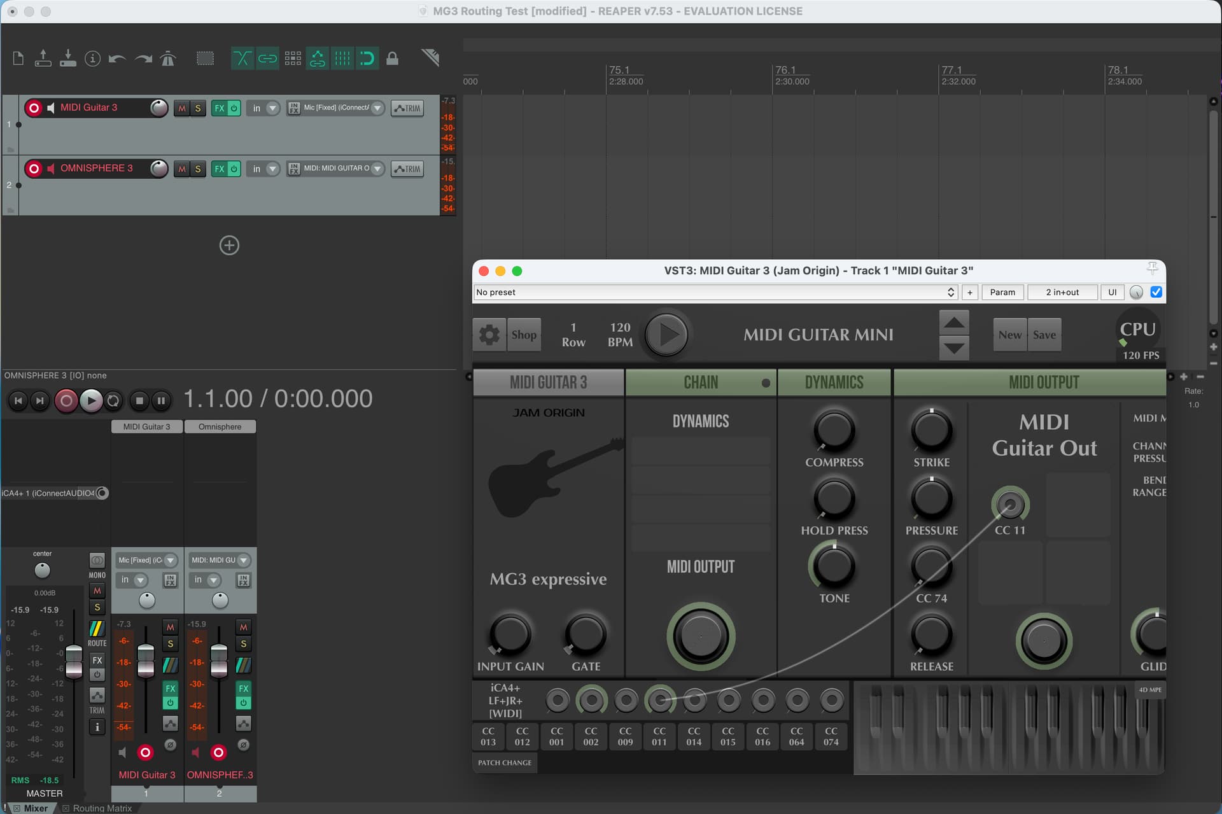Screen dimensions: 1222x814
Task: Click the metronome icon in toolbar
Action: [168, 59]
